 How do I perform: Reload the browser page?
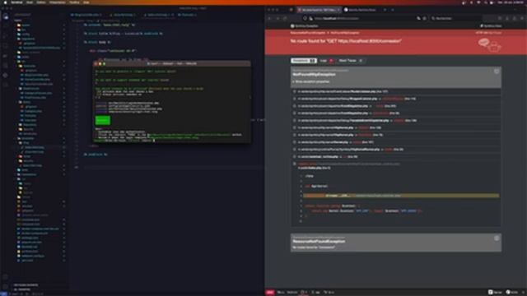point(286,18)
